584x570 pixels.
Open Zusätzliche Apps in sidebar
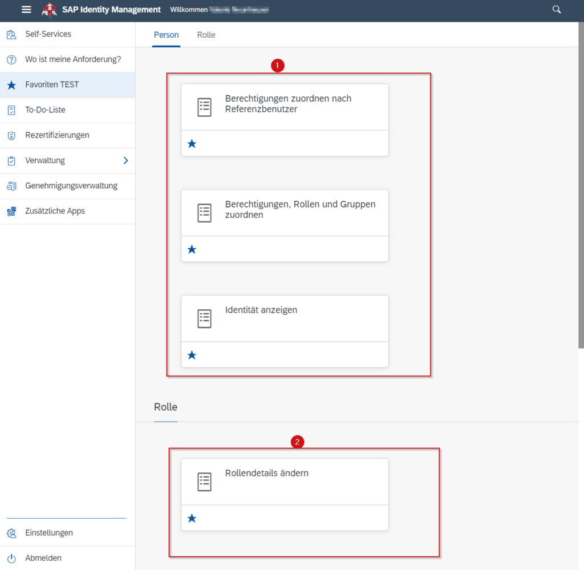tap(67, 211)
